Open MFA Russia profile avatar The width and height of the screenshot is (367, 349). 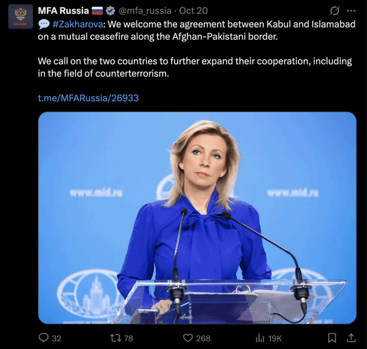20,16
